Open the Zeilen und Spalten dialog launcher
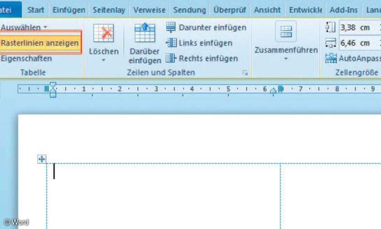Image resolution: width=381 pixels, height=229 pixels. pyautogui.click(x=245, y=73)
